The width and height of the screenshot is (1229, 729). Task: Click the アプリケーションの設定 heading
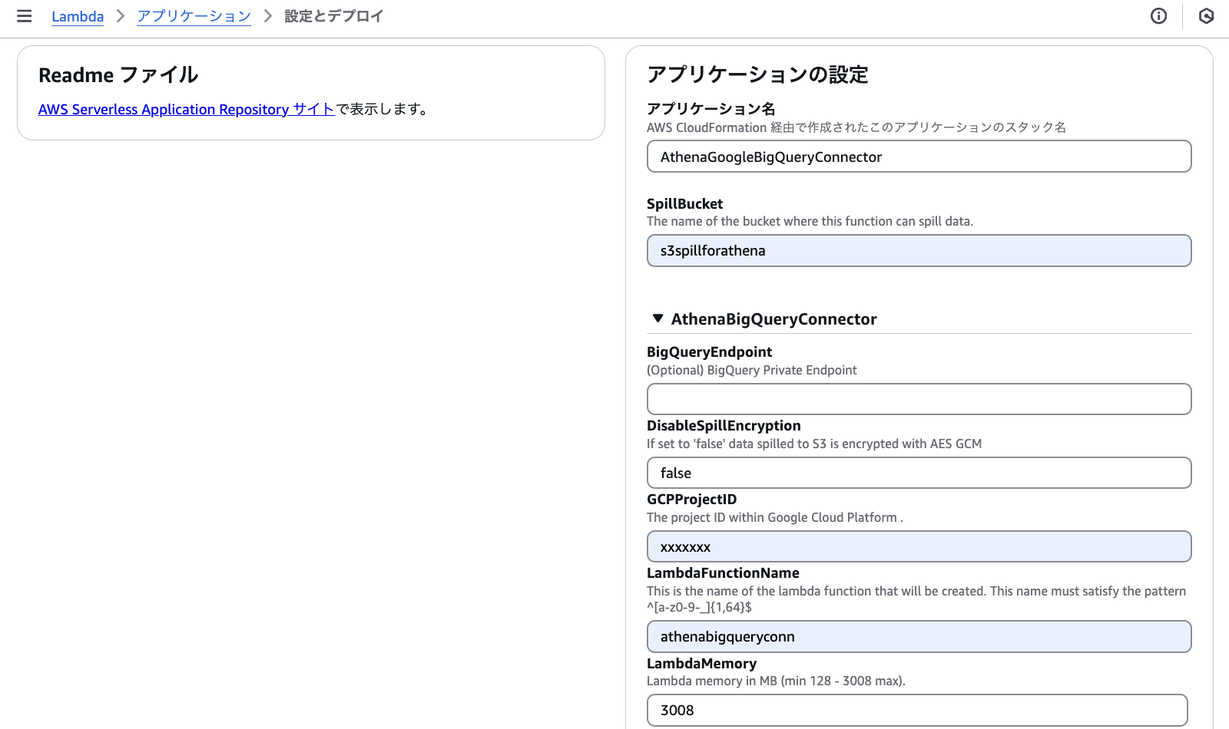(757, 74)
